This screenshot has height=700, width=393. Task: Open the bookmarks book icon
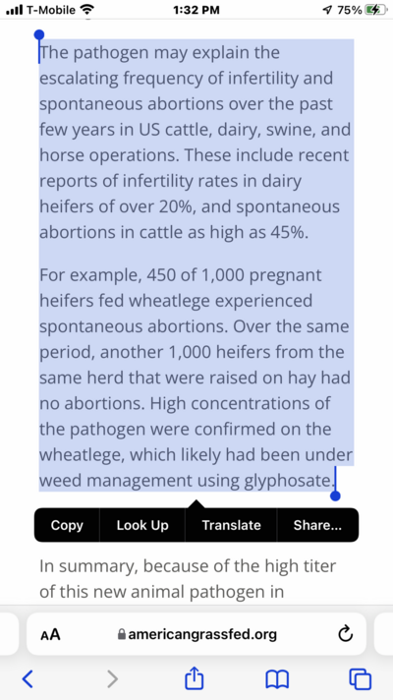pos(277,679)
